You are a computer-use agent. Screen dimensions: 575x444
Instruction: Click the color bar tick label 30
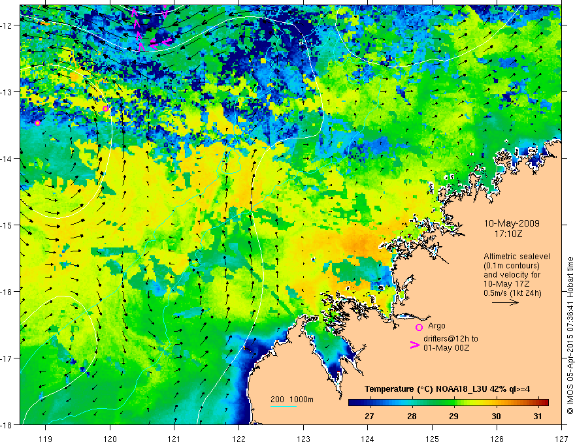496,416
